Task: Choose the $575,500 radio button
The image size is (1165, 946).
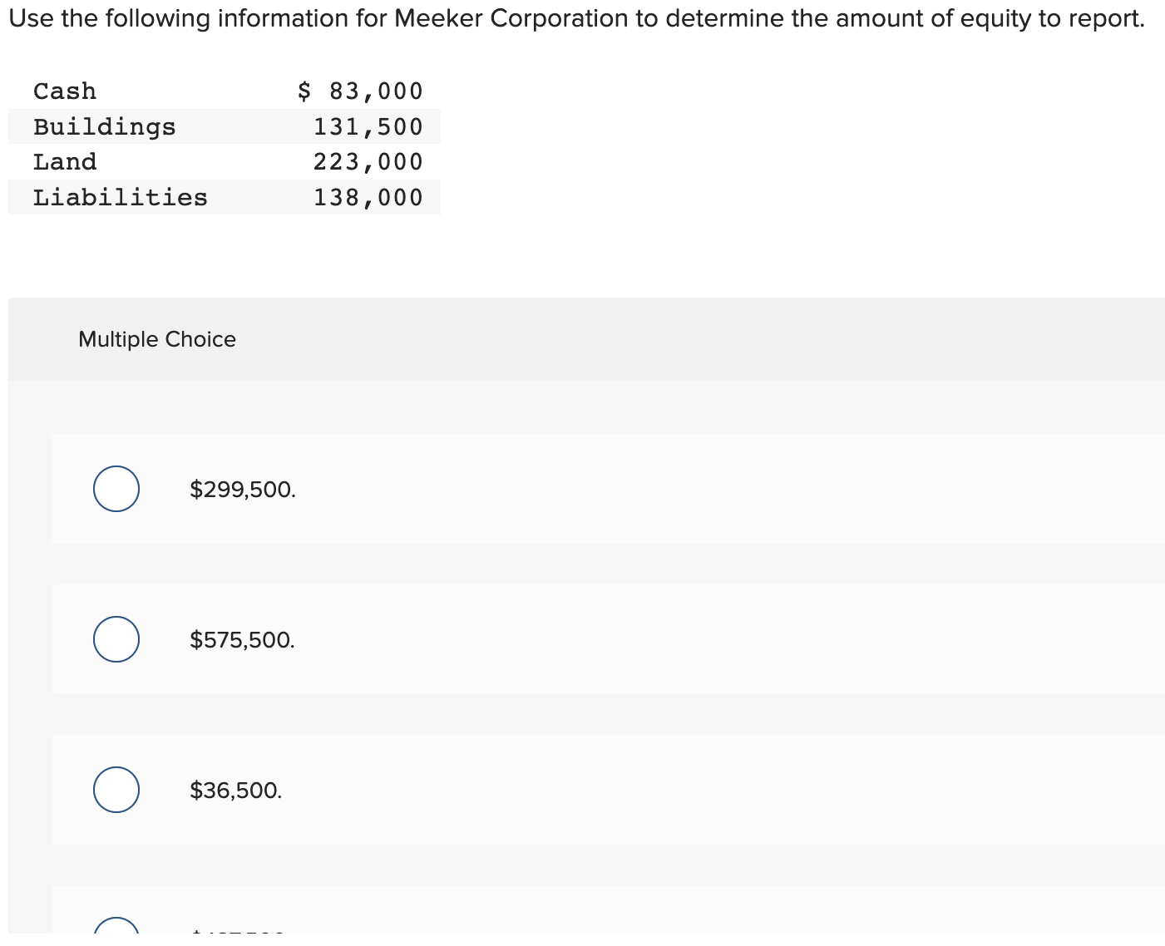Action: click(116, 639)
